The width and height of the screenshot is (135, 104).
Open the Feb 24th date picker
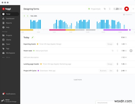34,16
